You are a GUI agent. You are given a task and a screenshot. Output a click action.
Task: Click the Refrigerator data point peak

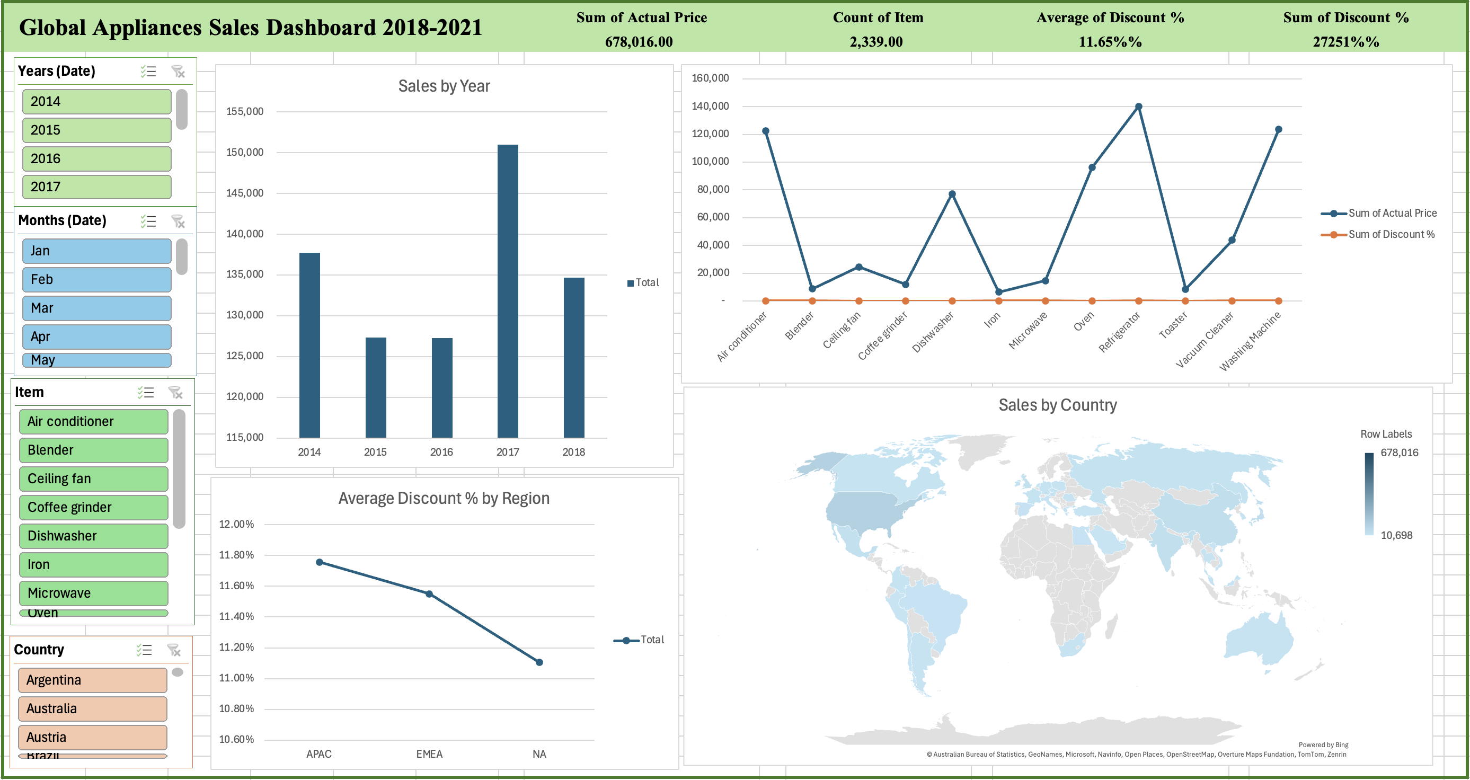tap(1138, 107)
